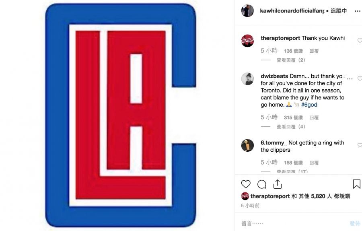This screenshot has height=231, width=362.
Task: Open the dwizbeats comment options dots
Action: click(x=350, y=79)
